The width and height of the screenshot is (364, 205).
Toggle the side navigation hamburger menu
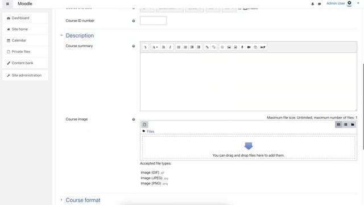coord(7,4)
